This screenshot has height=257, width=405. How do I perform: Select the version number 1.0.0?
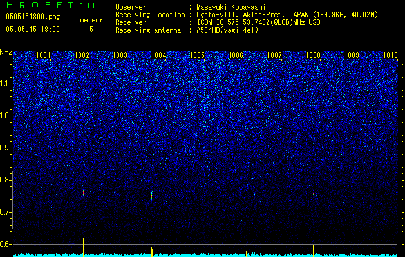point(88,6)
